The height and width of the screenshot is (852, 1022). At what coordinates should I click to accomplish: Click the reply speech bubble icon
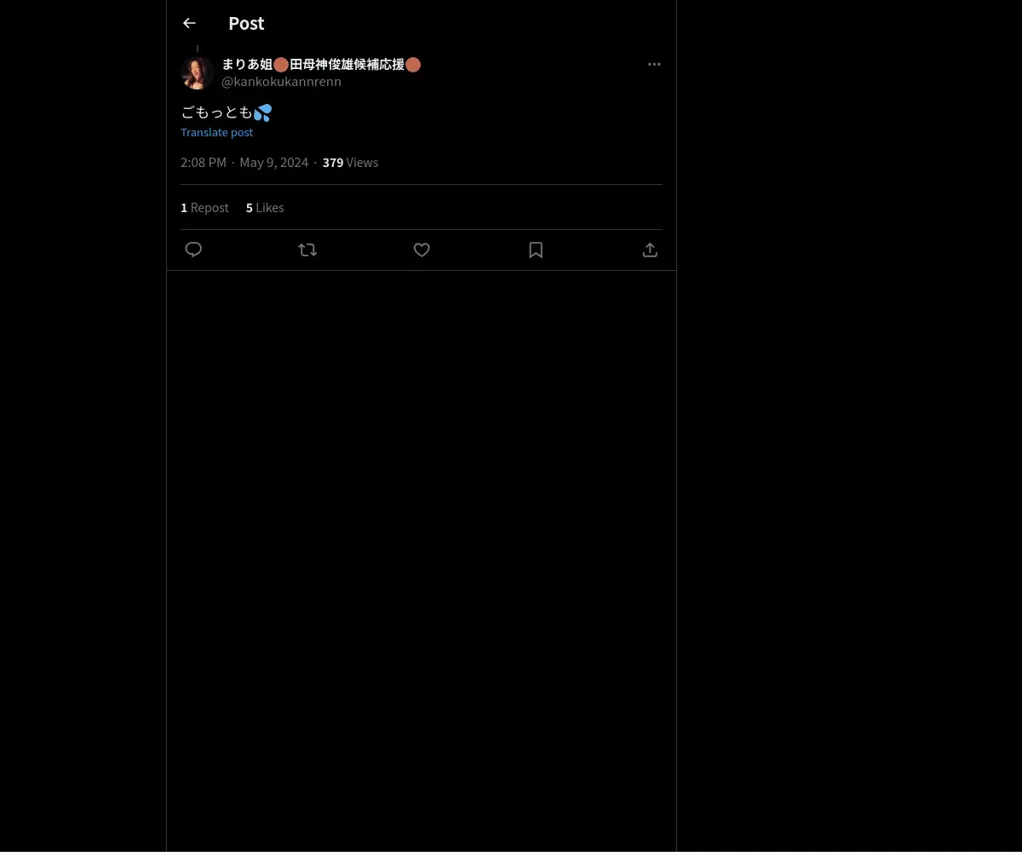coord(193,250)
